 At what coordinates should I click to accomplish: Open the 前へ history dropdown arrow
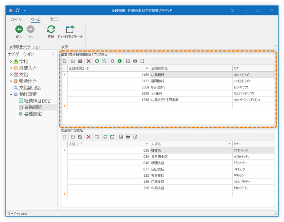coord(19,40)
